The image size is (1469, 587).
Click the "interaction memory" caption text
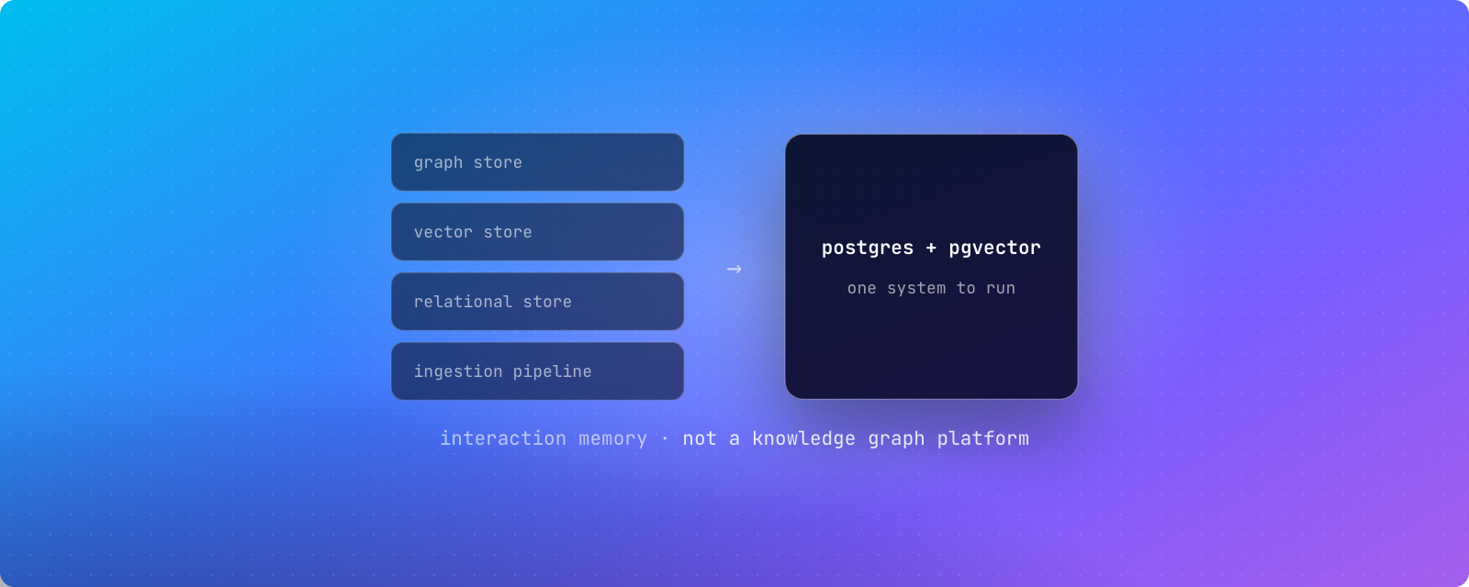pyautogui.click(x=544, y=438)
